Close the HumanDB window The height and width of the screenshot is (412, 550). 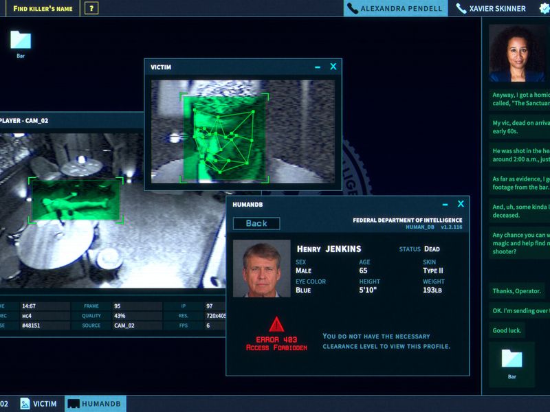pos(461,204)
